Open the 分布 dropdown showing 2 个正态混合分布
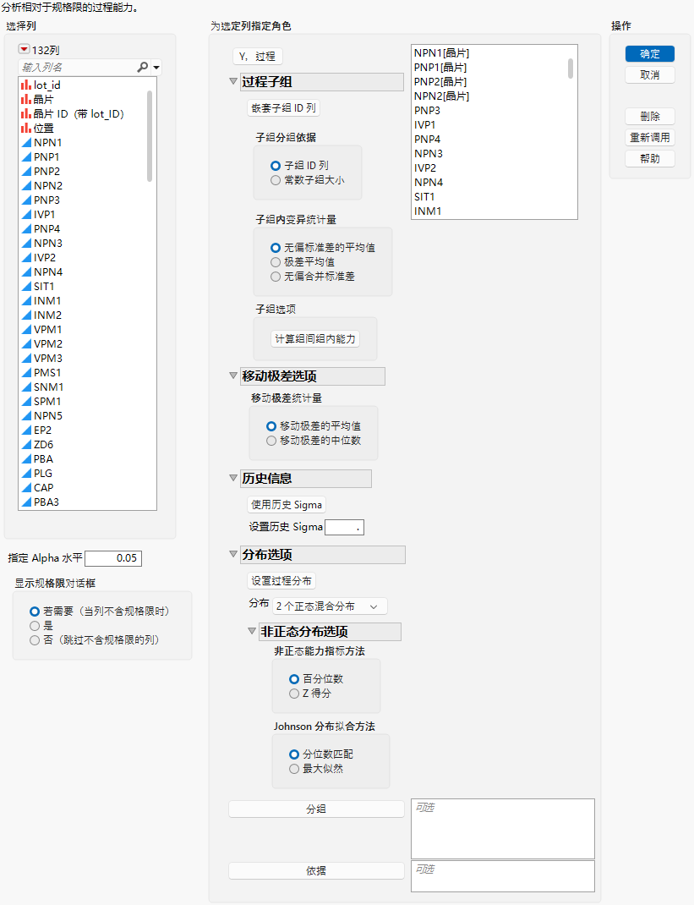The height and width of the screenshot is (905, 694). (330, 606)
